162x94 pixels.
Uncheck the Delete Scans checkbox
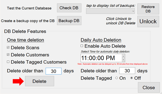(x=8, y=48)
